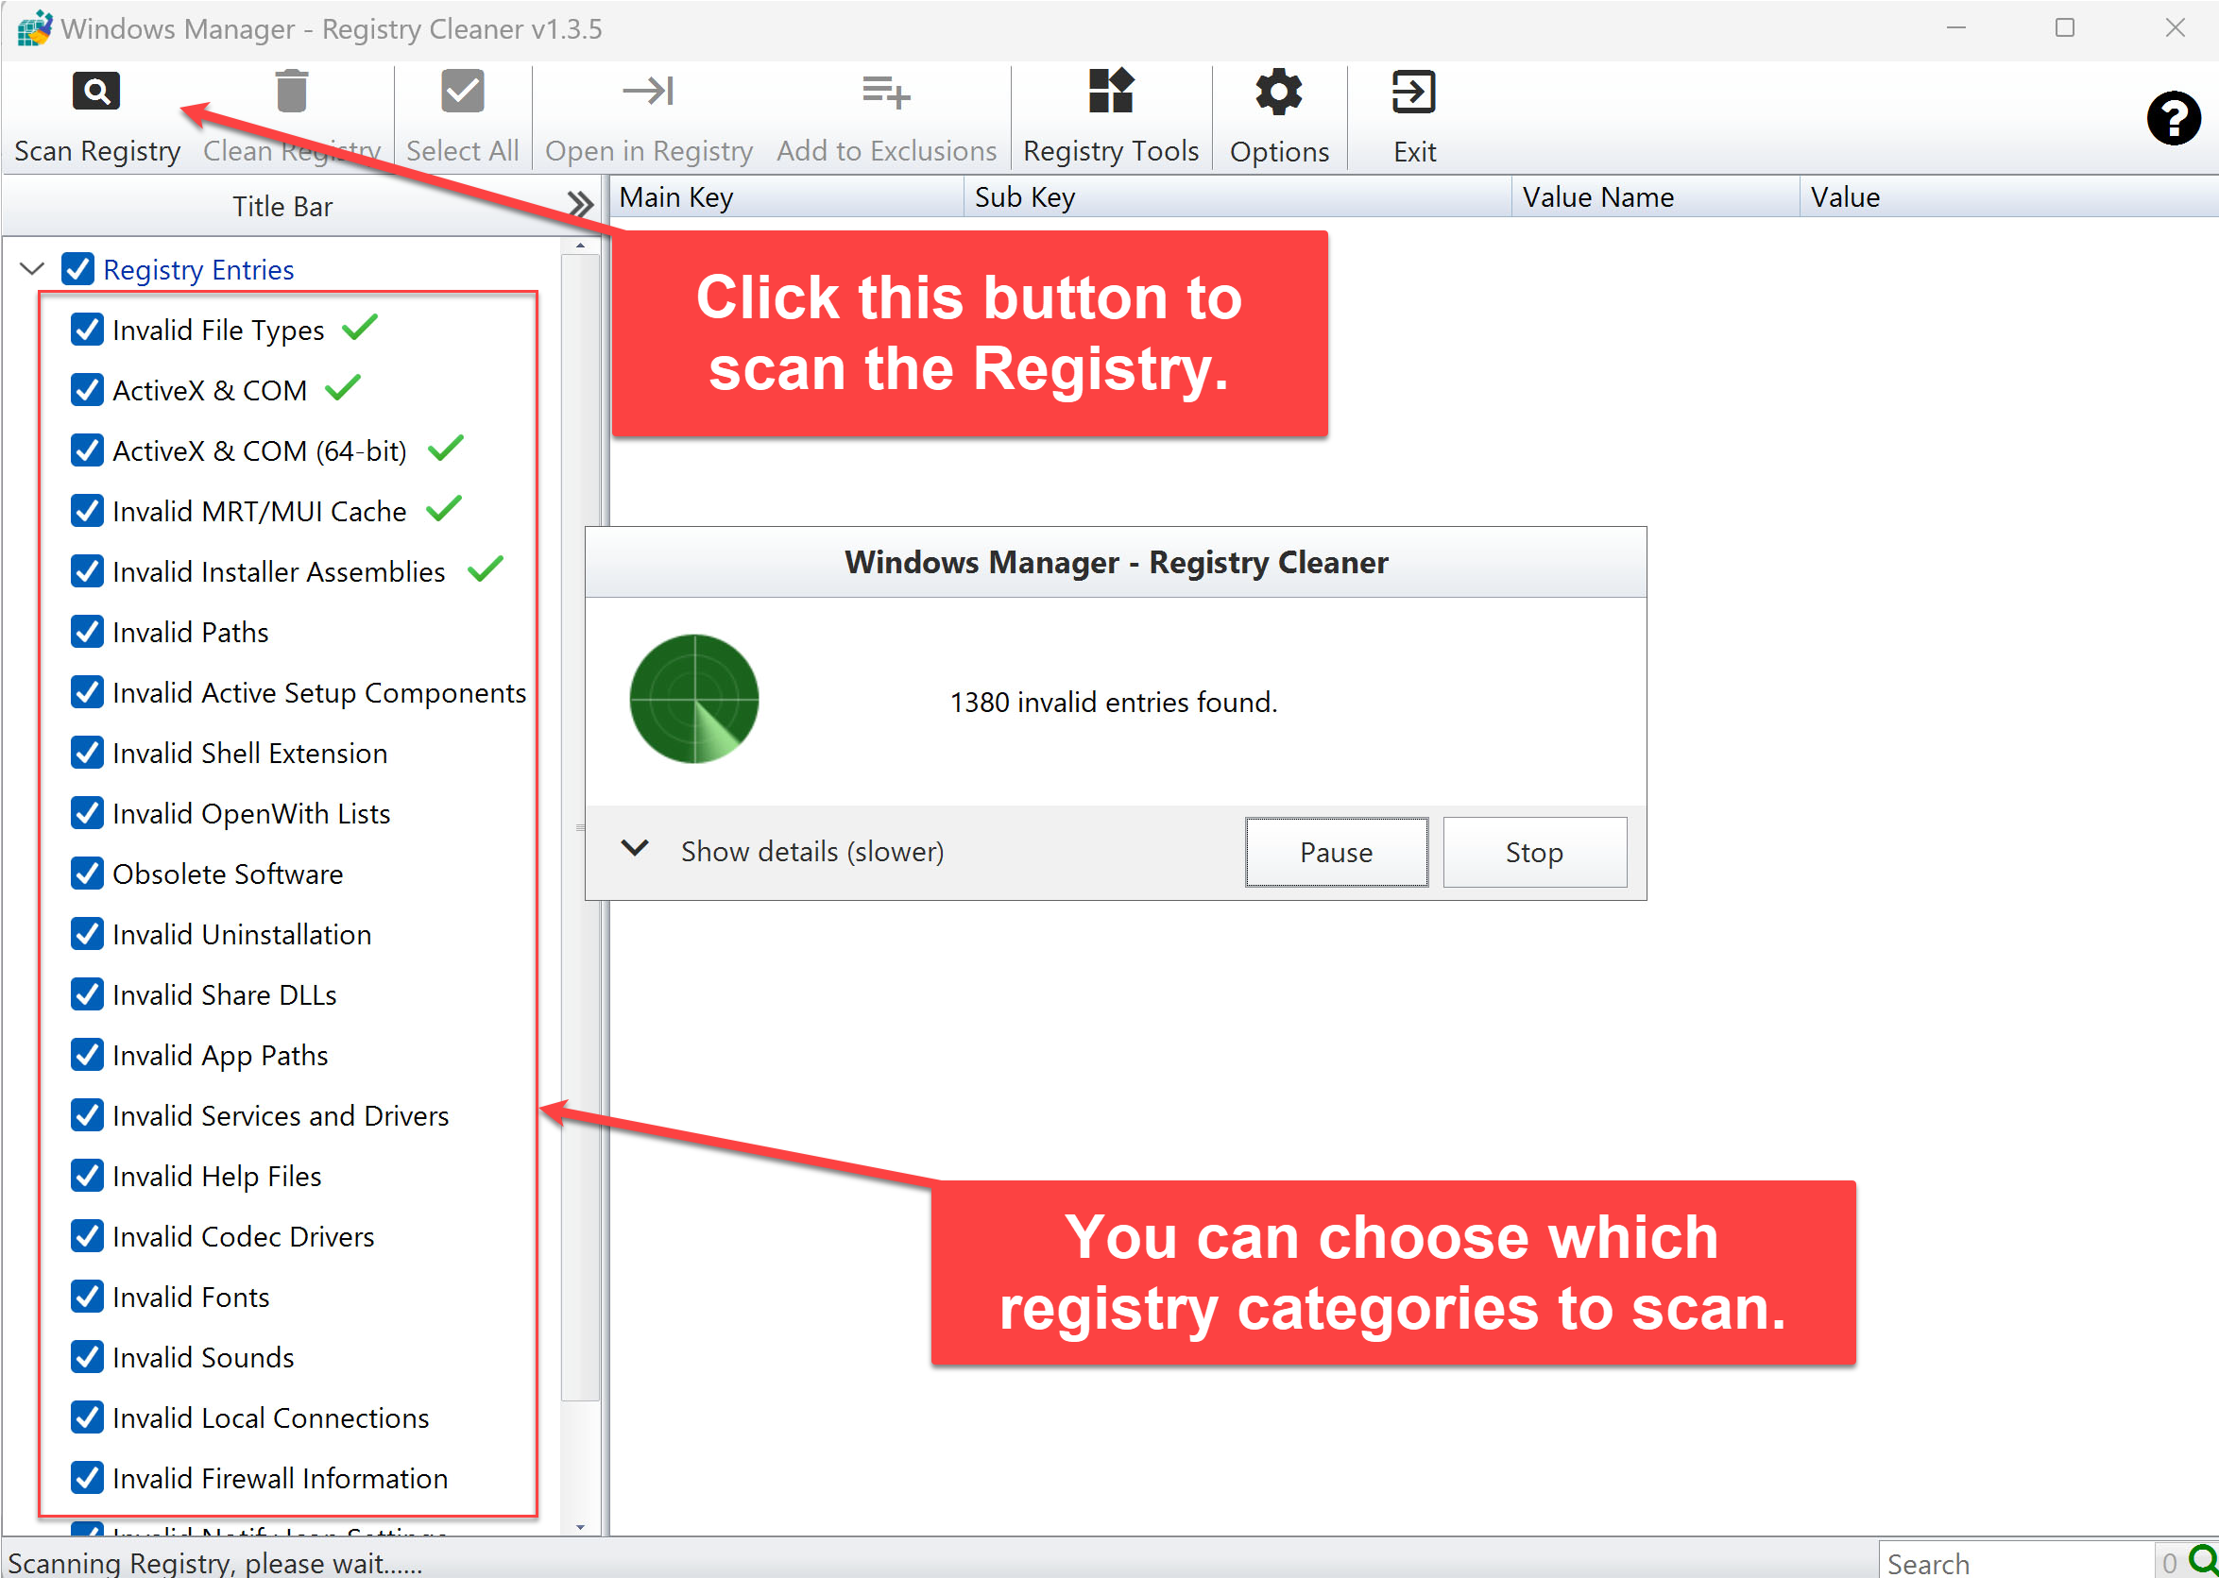Click the Title Bar panel header
The image size is (2219, 1578).
[282, 206]
